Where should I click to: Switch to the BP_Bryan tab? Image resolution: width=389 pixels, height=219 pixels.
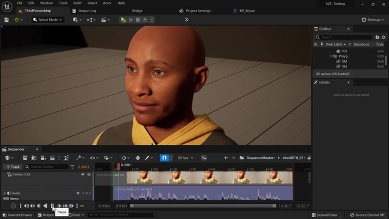[x=244, y=11]
